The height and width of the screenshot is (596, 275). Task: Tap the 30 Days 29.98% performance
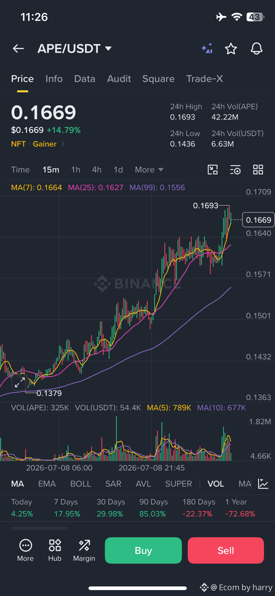111,508
